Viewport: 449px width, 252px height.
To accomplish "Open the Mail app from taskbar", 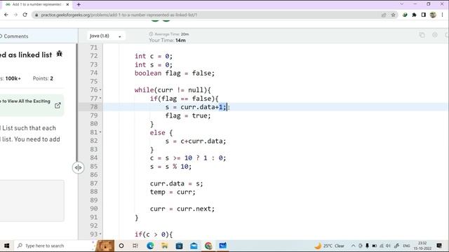I will point(194,246).
